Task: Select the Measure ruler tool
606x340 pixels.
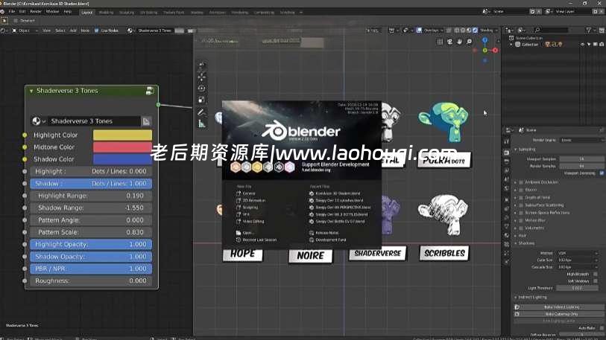Action: point(202,124)
